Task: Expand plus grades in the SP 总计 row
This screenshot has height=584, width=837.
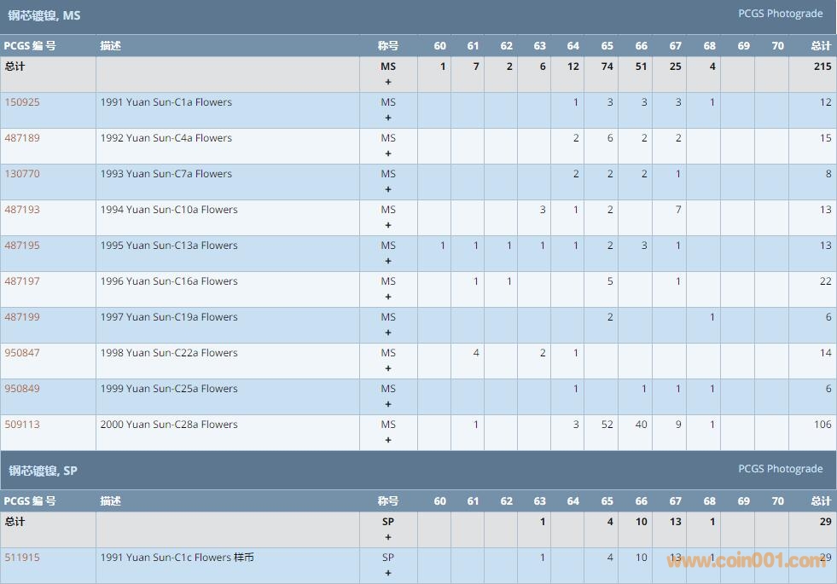Action: [x=388, y=538]
